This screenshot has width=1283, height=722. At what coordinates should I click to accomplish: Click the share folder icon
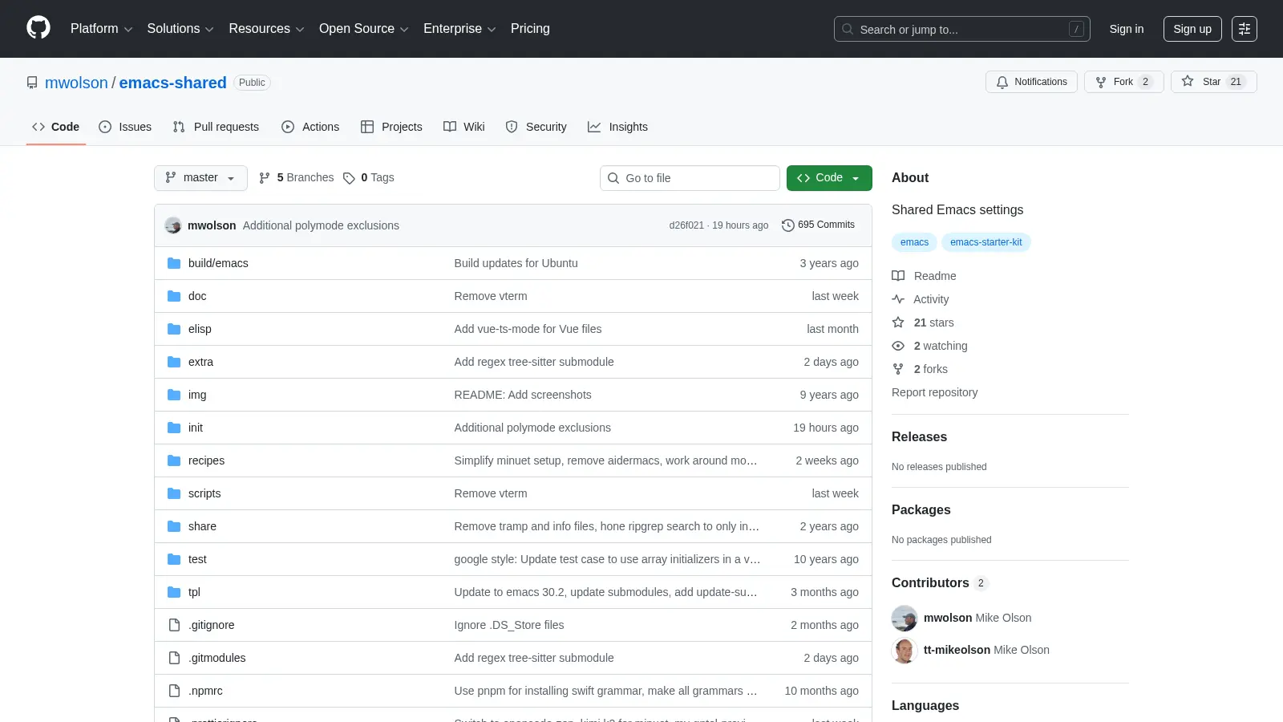click(174, 526)
